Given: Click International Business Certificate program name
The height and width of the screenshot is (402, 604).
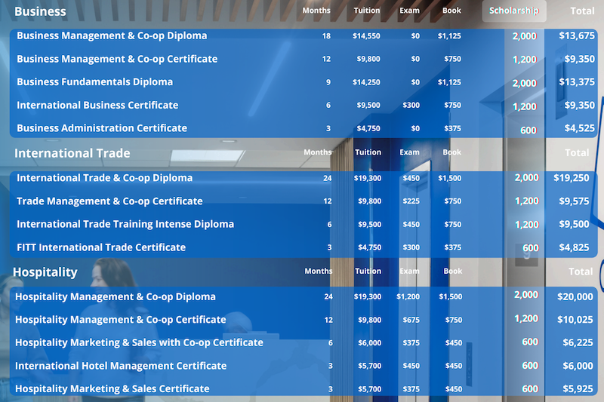Looking at the screenshot, I should point(97,105).
